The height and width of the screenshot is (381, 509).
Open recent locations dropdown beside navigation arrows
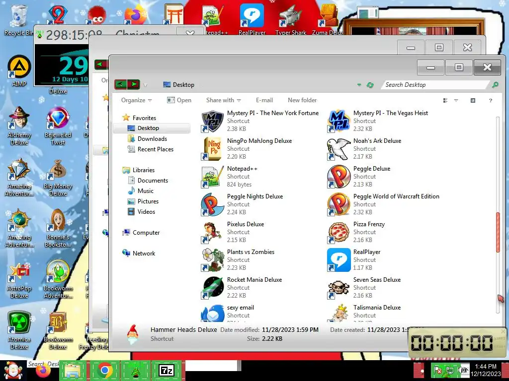click(145, 85)
